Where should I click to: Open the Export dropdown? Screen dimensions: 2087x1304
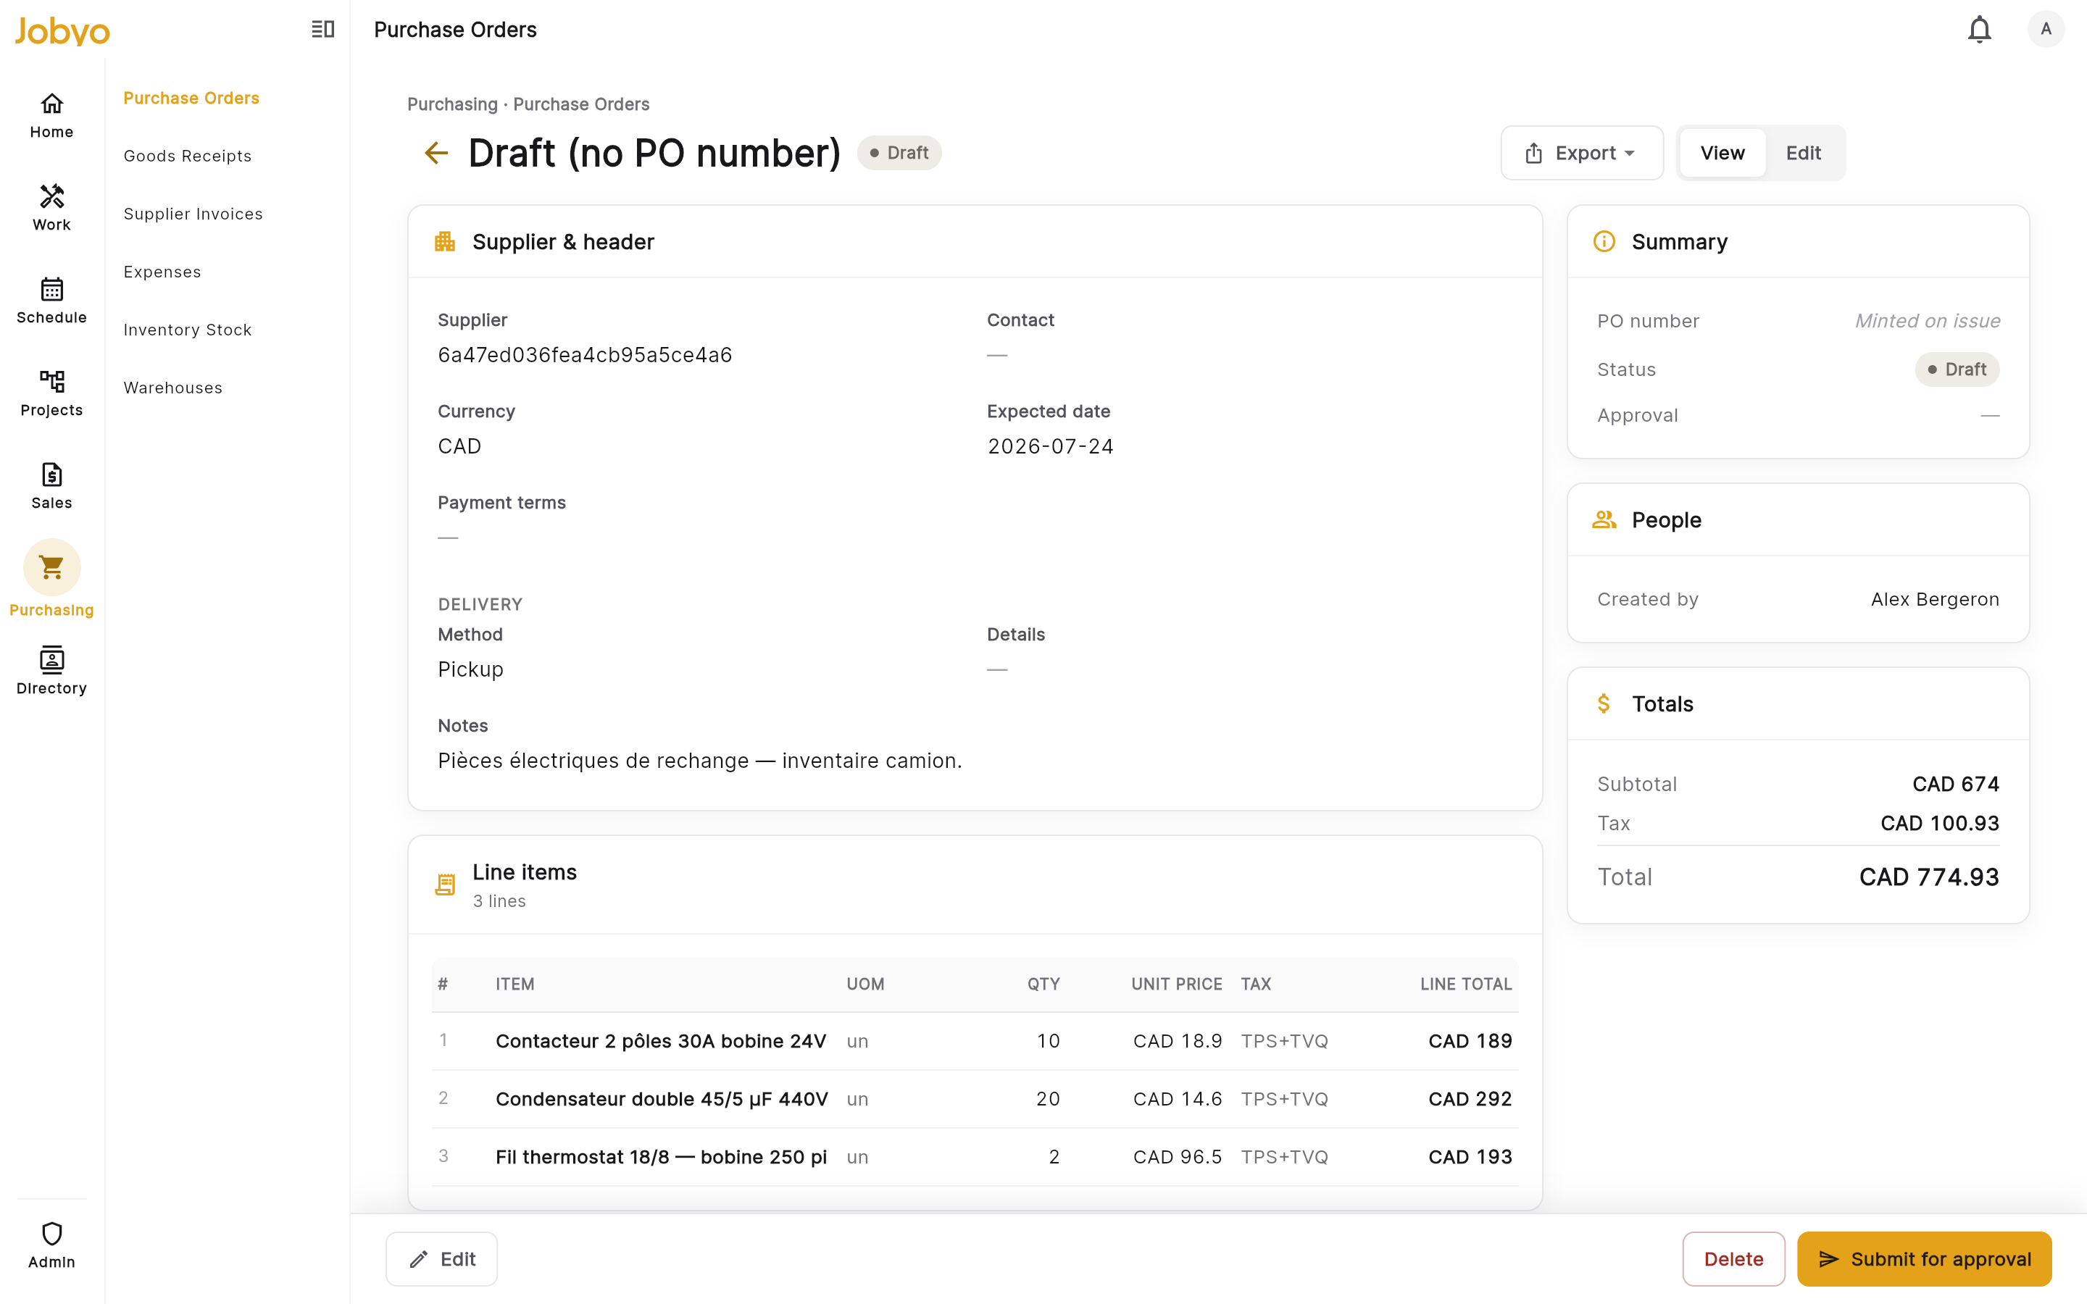(1582, 153)
